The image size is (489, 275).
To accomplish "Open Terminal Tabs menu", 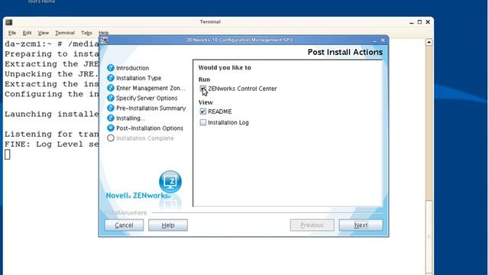I will tap(86, 33).
